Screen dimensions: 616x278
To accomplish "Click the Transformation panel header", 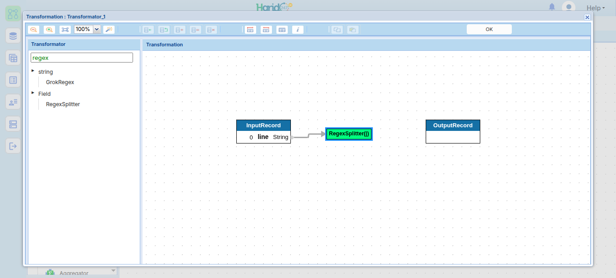I will tap(366, 45).
